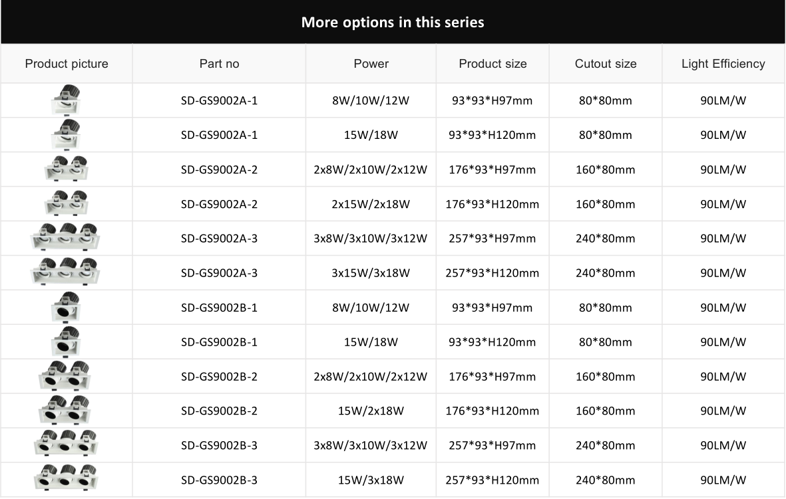Viewport: 786px width, 499px height.
Task: Select the 2x15W/2x18W power cell
Action: coord(371,204)
